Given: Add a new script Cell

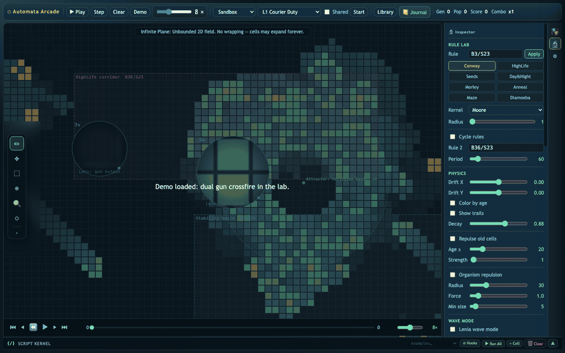Looking at the screenshot, I should click(x=514, y=344).
